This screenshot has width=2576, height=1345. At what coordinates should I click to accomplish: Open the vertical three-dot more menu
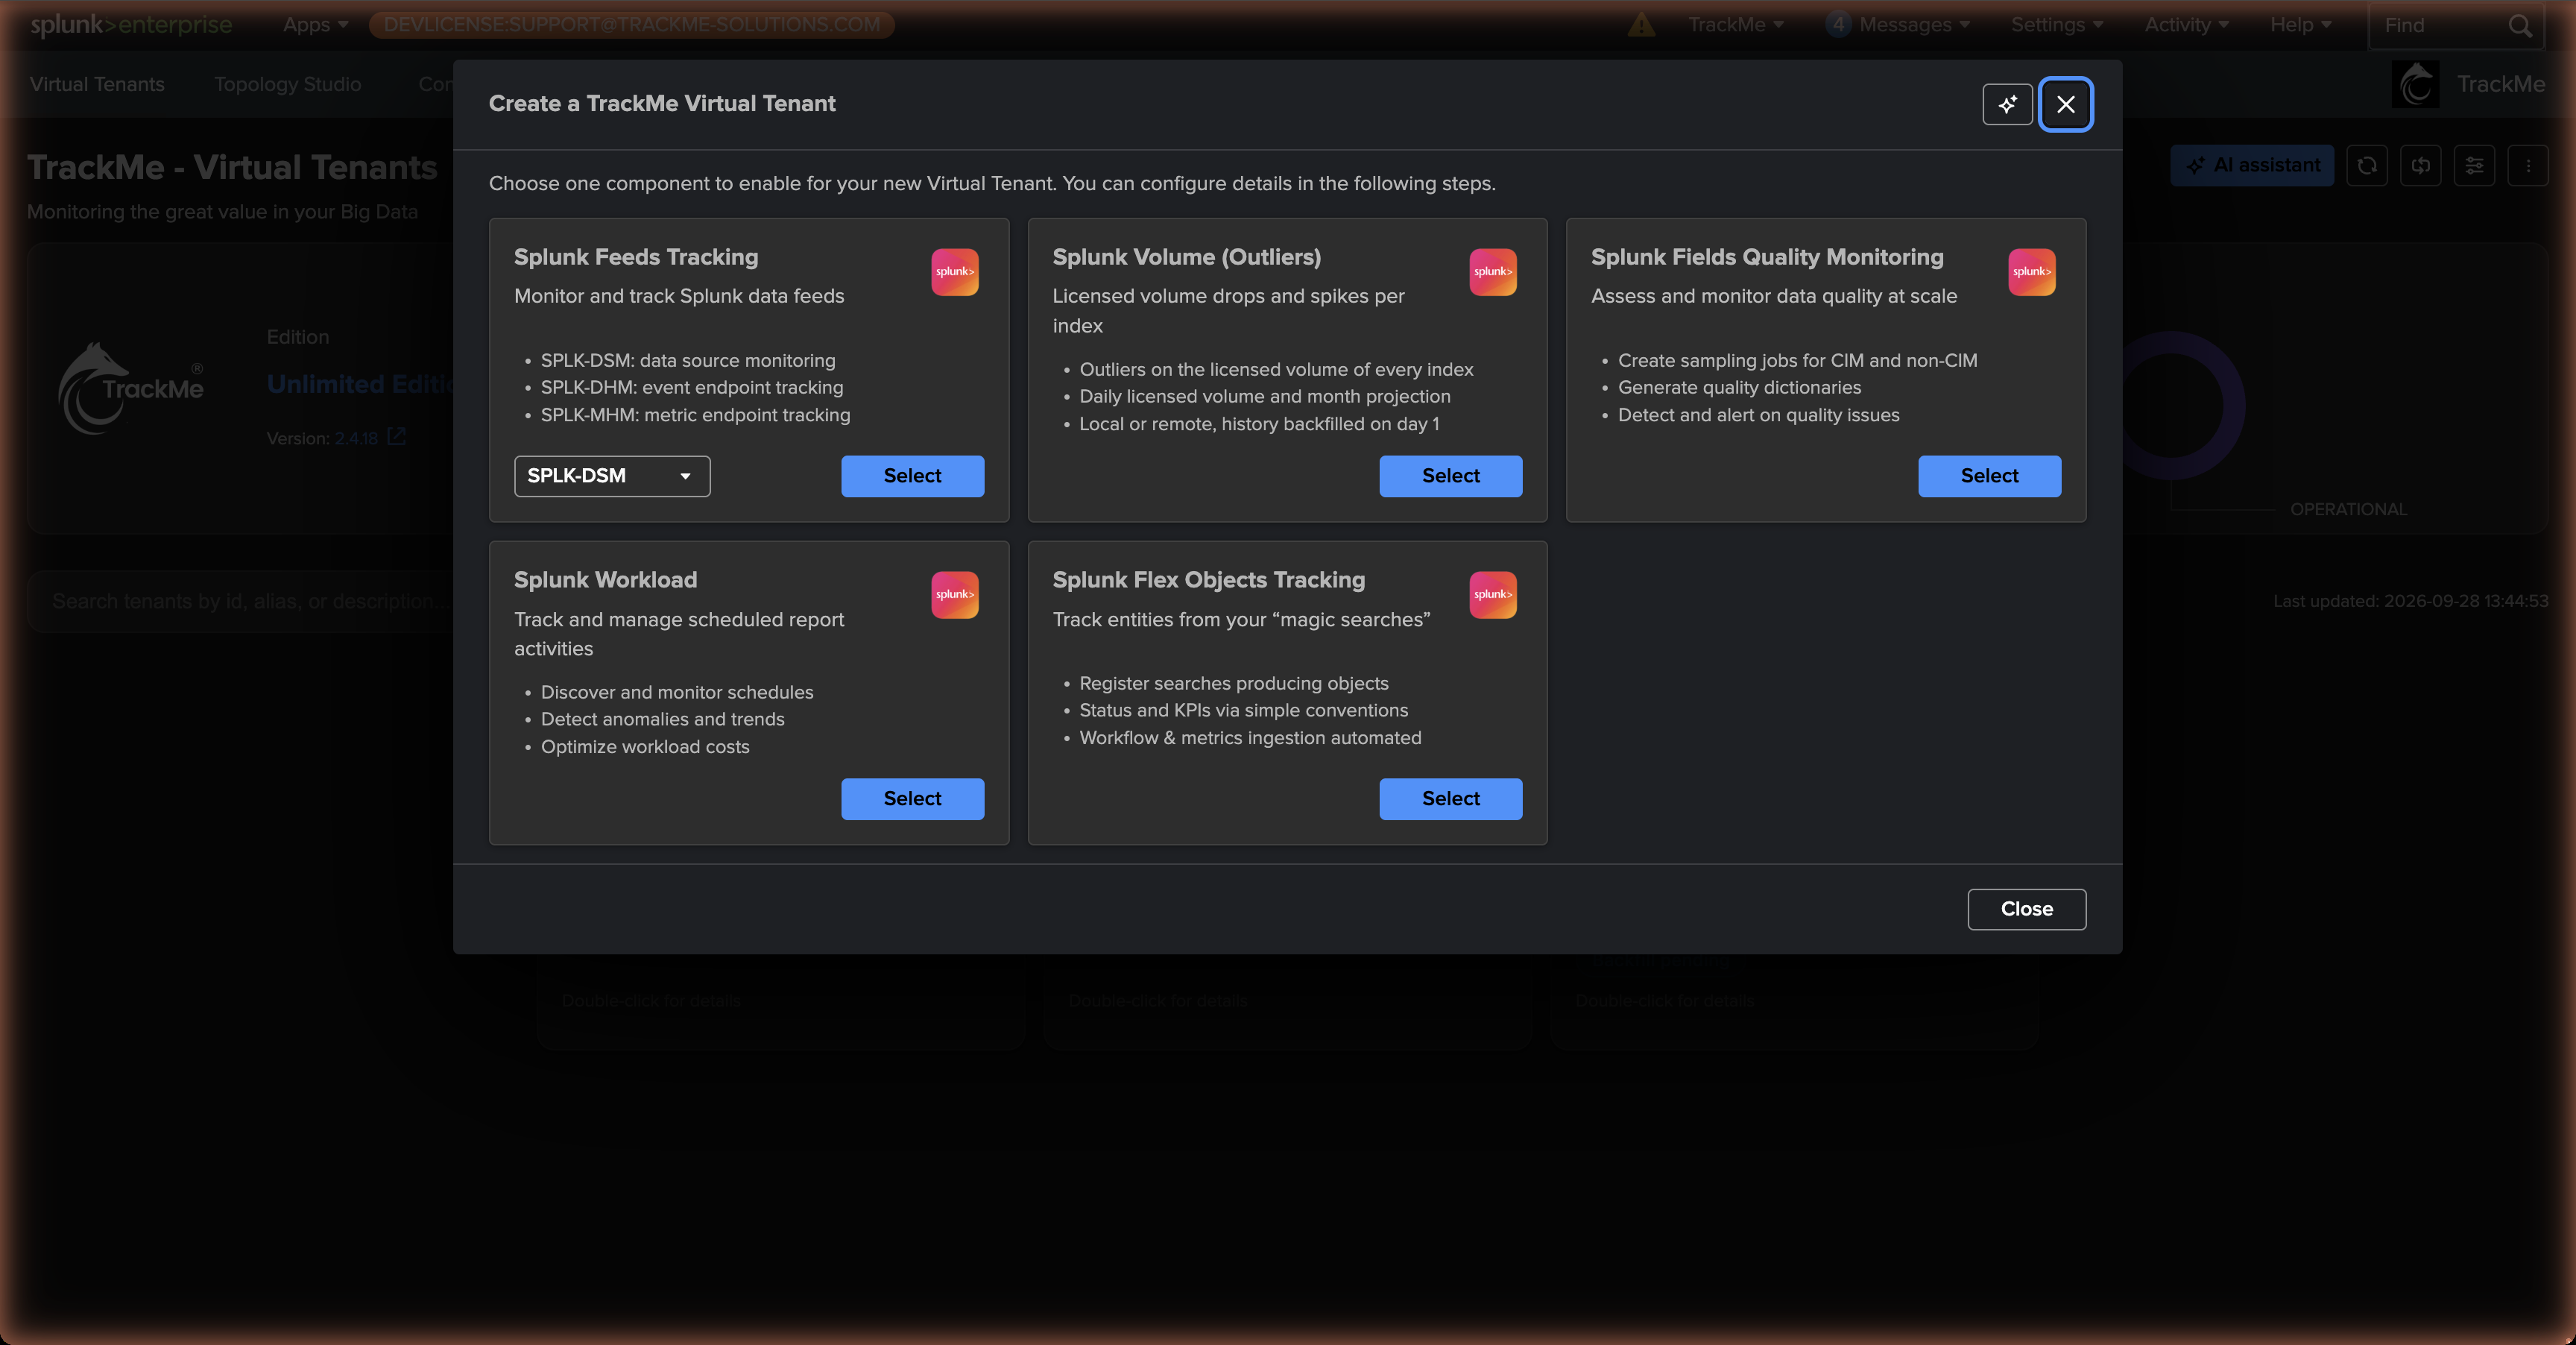click(2528, 166)
